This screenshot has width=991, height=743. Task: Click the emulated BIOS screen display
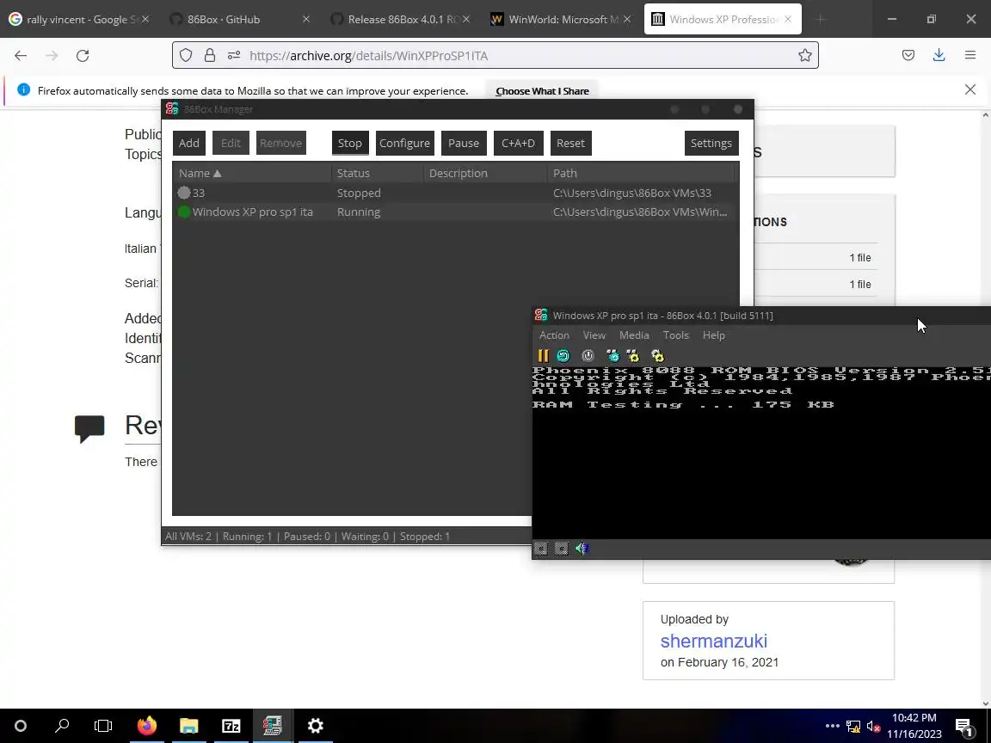click(x=761, y=452)
